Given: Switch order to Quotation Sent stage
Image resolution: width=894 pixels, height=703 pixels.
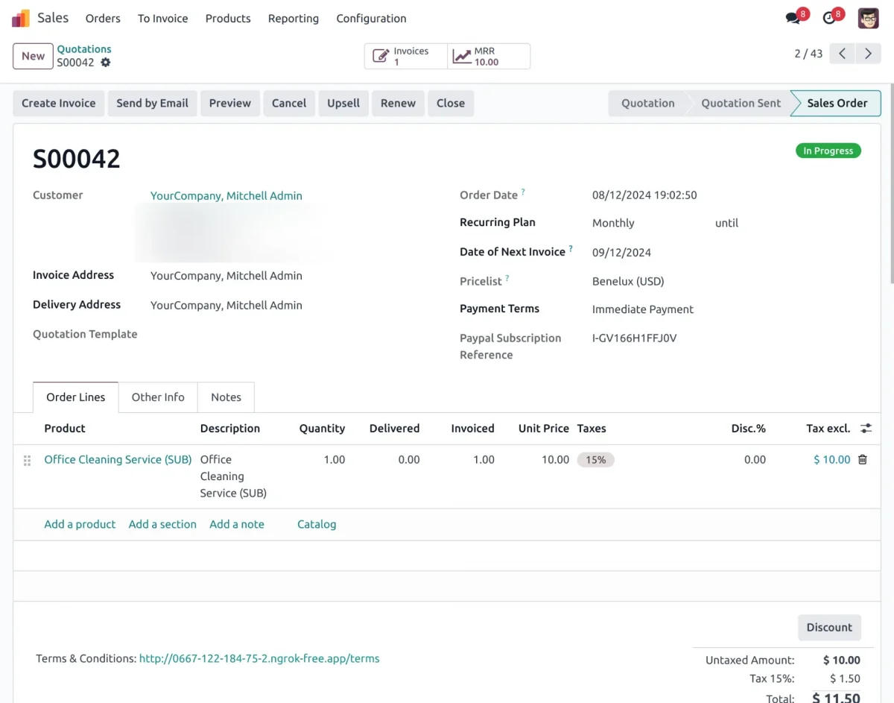Looking at the screenshot, I should click(x=740, y=103).
